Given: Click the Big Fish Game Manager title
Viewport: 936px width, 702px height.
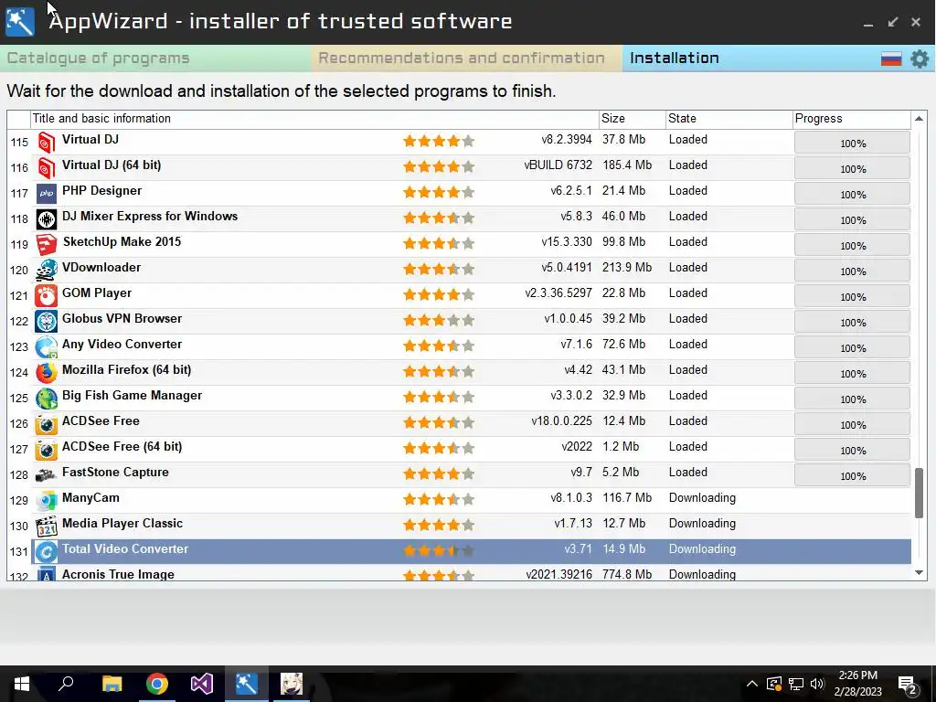Looking at the screenshot, I should (132, 396).
